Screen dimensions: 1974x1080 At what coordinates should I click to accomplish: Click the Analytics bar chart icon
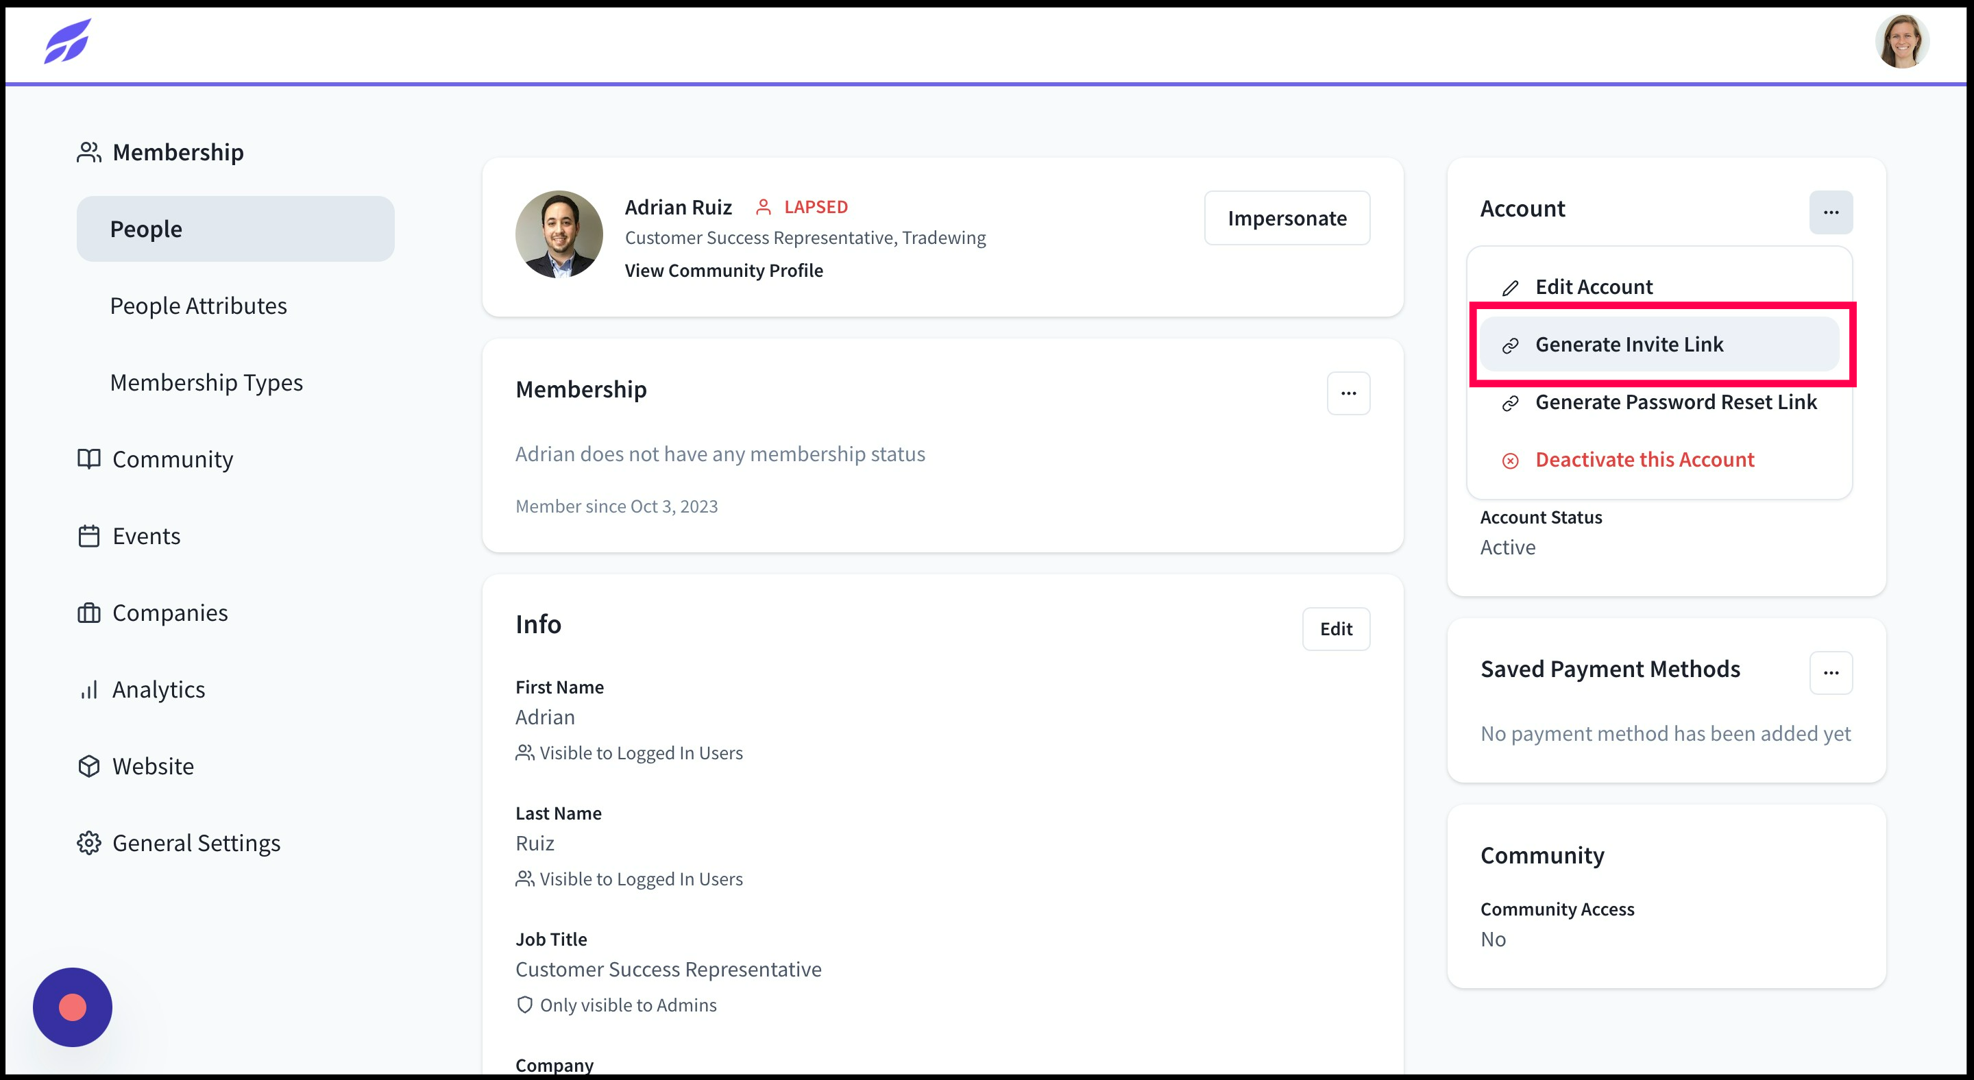[x=89, y=689]
